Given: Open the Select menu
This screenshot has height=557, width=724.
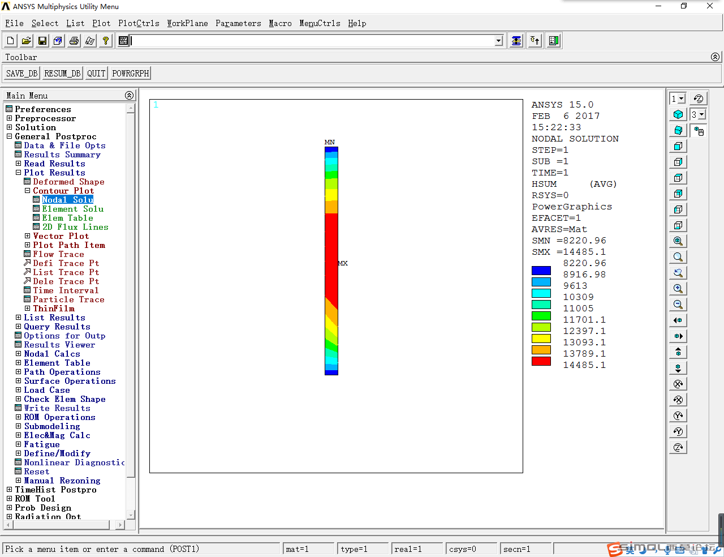Looking at the screenshot, I should [x=45, y=23].
